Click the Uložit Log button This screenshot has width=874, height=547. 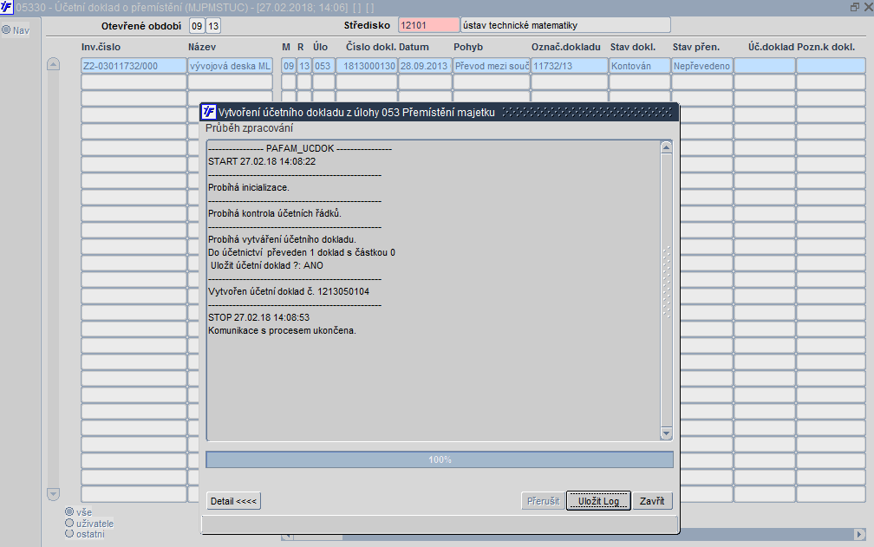point(598,501)
